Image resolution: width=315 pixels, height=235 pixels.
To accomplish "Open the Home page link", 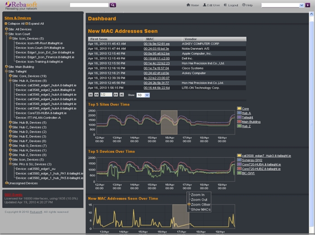I will pyautogui.click(x=193, y=5).
